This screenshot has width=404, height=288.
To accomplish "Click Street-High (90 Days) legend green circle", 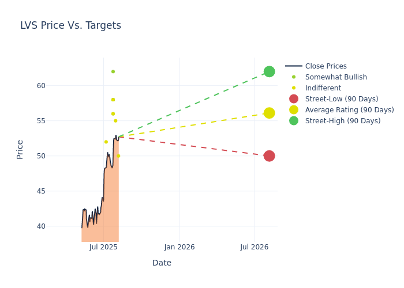I will click(294, 121).
